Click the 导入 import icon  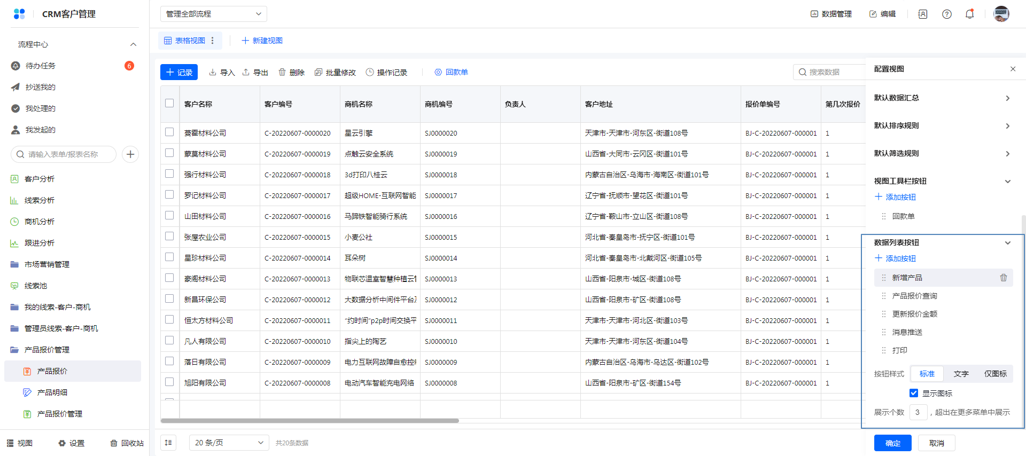213,72
